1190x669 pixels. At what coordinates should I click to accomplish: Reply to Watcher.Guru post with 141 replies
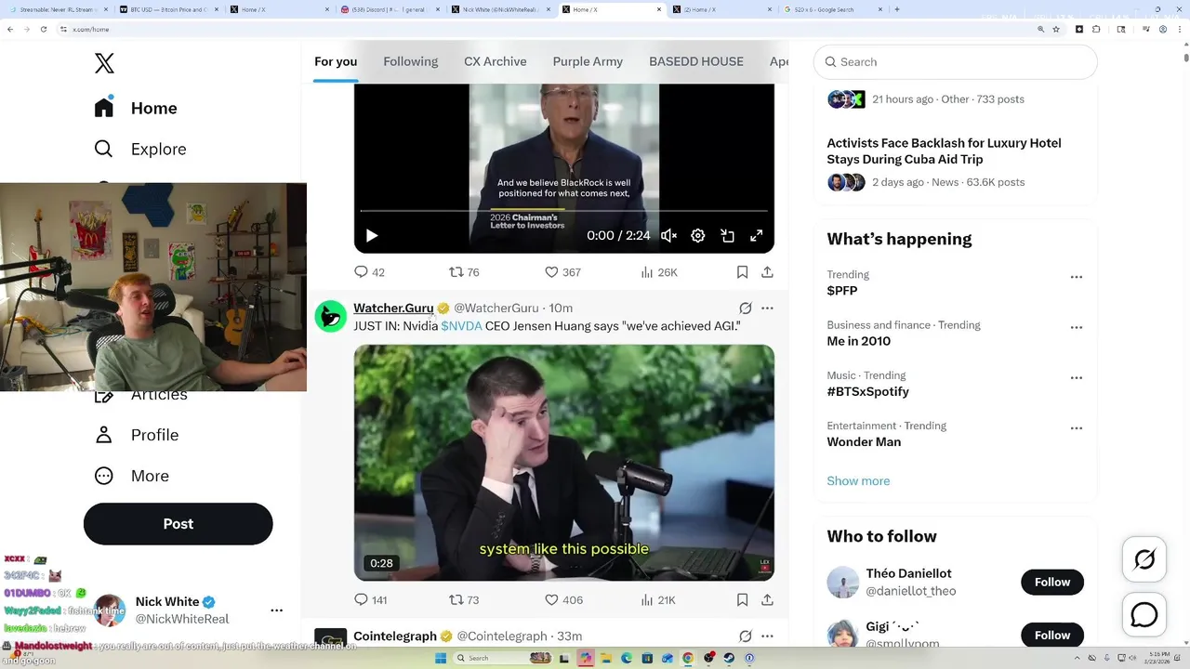[370, 600]
